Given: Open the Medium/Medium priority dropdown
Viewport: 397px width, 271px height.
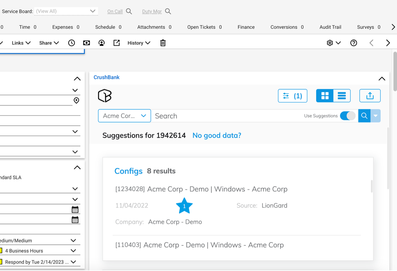Looking at the screenshot, I should 73,240.
